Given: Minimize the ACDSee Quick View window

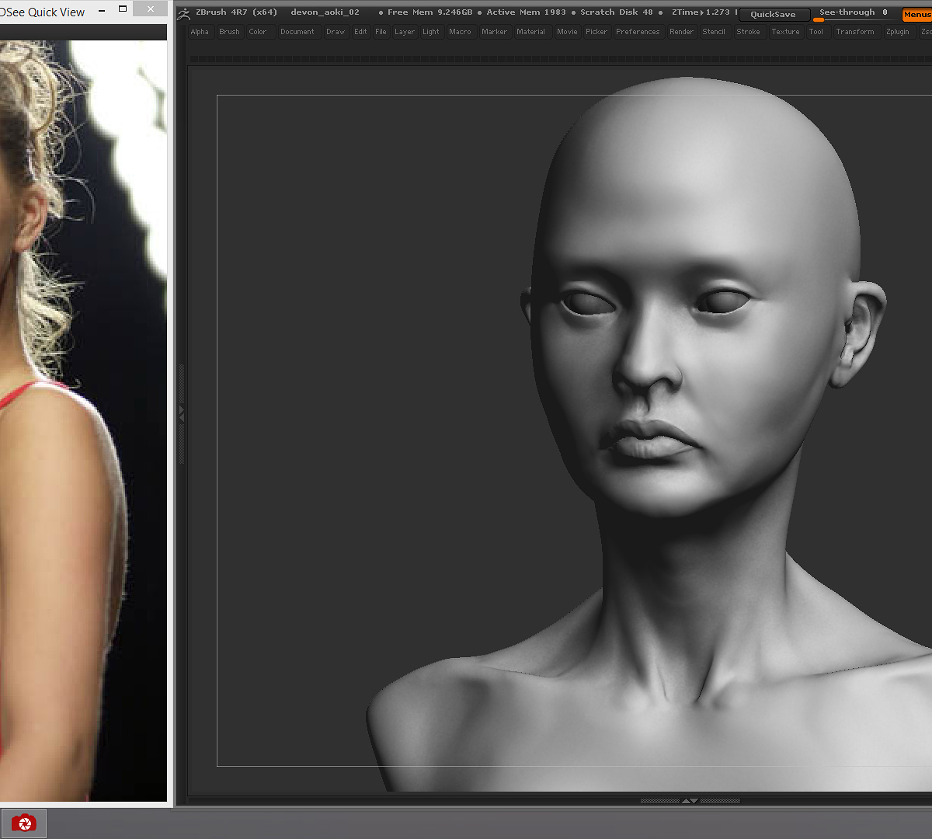Looking at the screenshot, I should point(101,10).
